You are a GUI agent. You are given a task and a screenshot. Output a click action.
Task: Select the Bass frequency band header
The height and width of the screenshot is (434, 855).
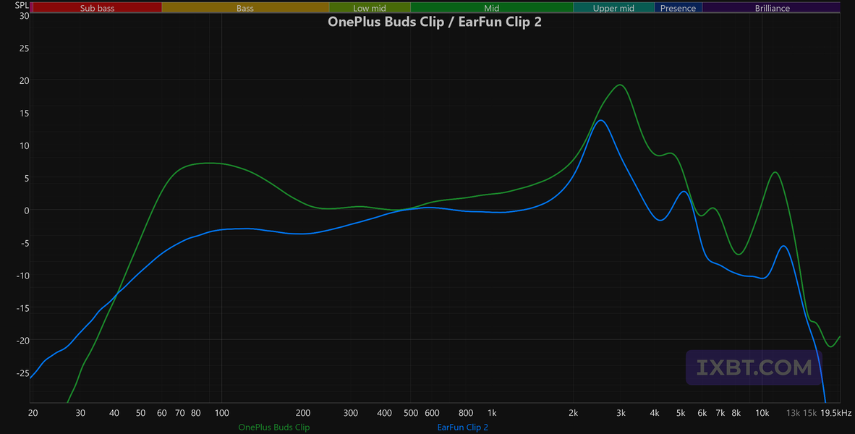coord(244,8)
